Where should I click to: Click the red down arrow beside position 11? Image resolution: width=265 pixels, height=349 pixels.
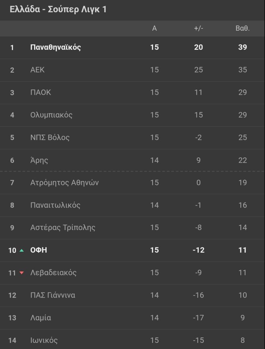tap(22, 273)
